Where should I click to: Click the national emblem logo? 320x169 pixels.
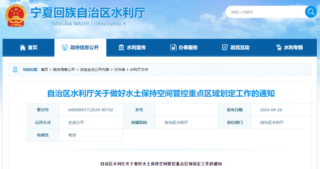click(16, 16)
